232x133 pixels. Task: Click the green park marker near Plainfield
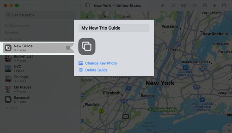[x=101, y=111]
